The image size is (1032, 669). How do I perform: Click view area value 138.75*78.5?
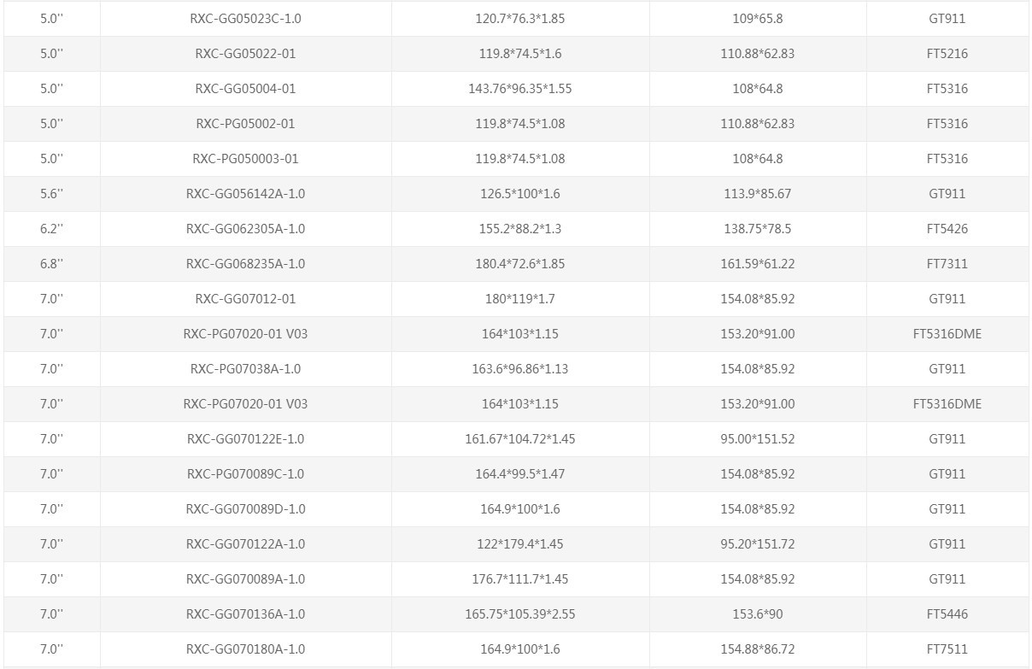pyautogui.click(x=757, y=229)
